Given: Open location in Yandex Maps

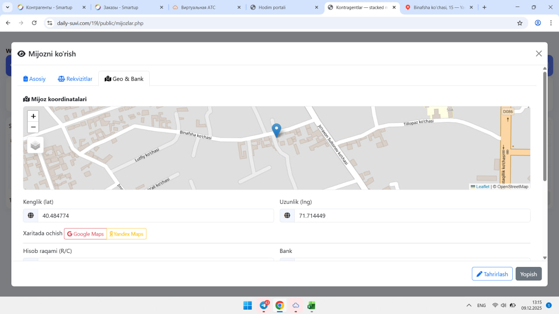Looking at the screenshot, I should point(127,234).
